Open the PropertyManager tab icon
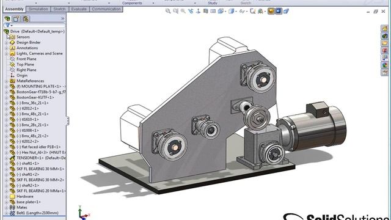Screen dimensions: 391x220 16,19
